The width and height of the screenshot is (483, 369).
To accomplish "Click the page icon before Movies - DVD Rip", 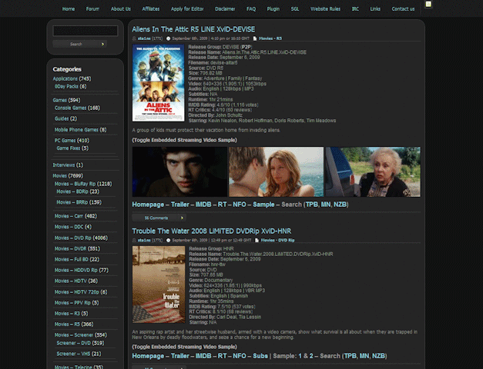I will [x=257, y=240].
